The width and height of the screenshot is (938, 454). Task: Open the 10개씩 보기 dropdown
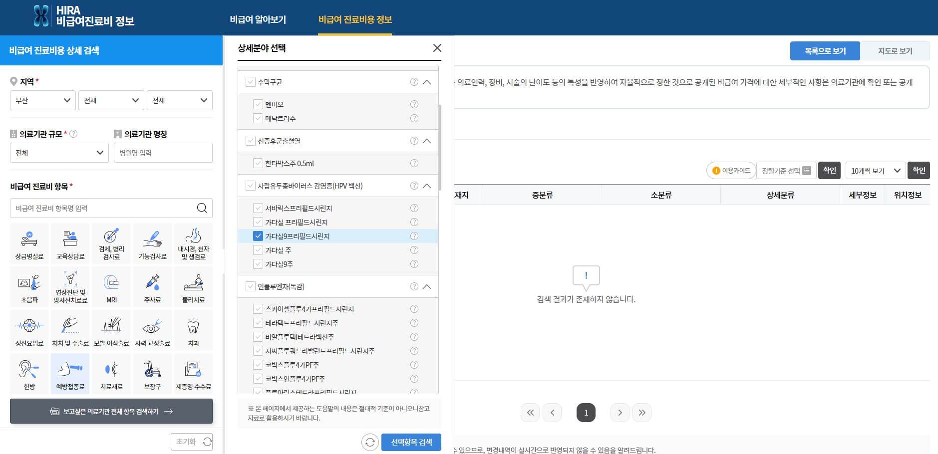875,170
